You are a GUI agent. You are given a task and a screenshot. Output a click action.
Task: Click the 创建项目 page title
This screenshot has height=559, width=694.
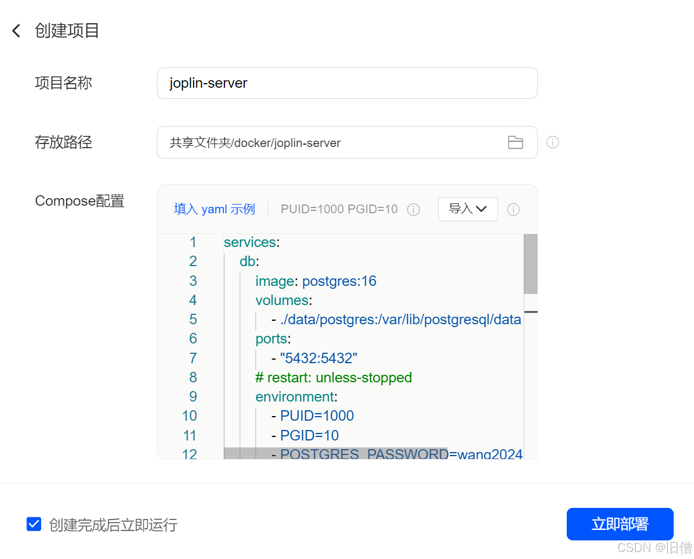coord(67,31)
